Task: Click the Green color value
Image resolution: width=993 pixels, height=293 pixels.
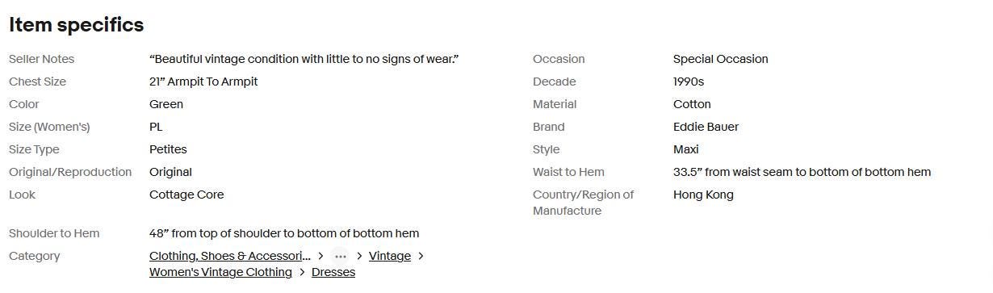Action: click(x=166, y=104)
